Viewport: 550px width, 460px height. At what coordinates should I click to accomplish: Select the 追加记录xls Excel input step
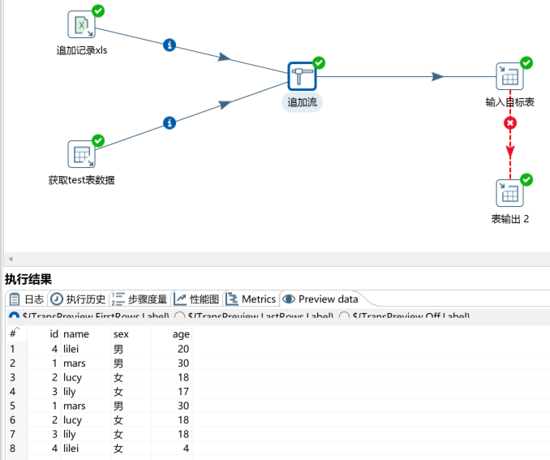[x=81, y=25]
